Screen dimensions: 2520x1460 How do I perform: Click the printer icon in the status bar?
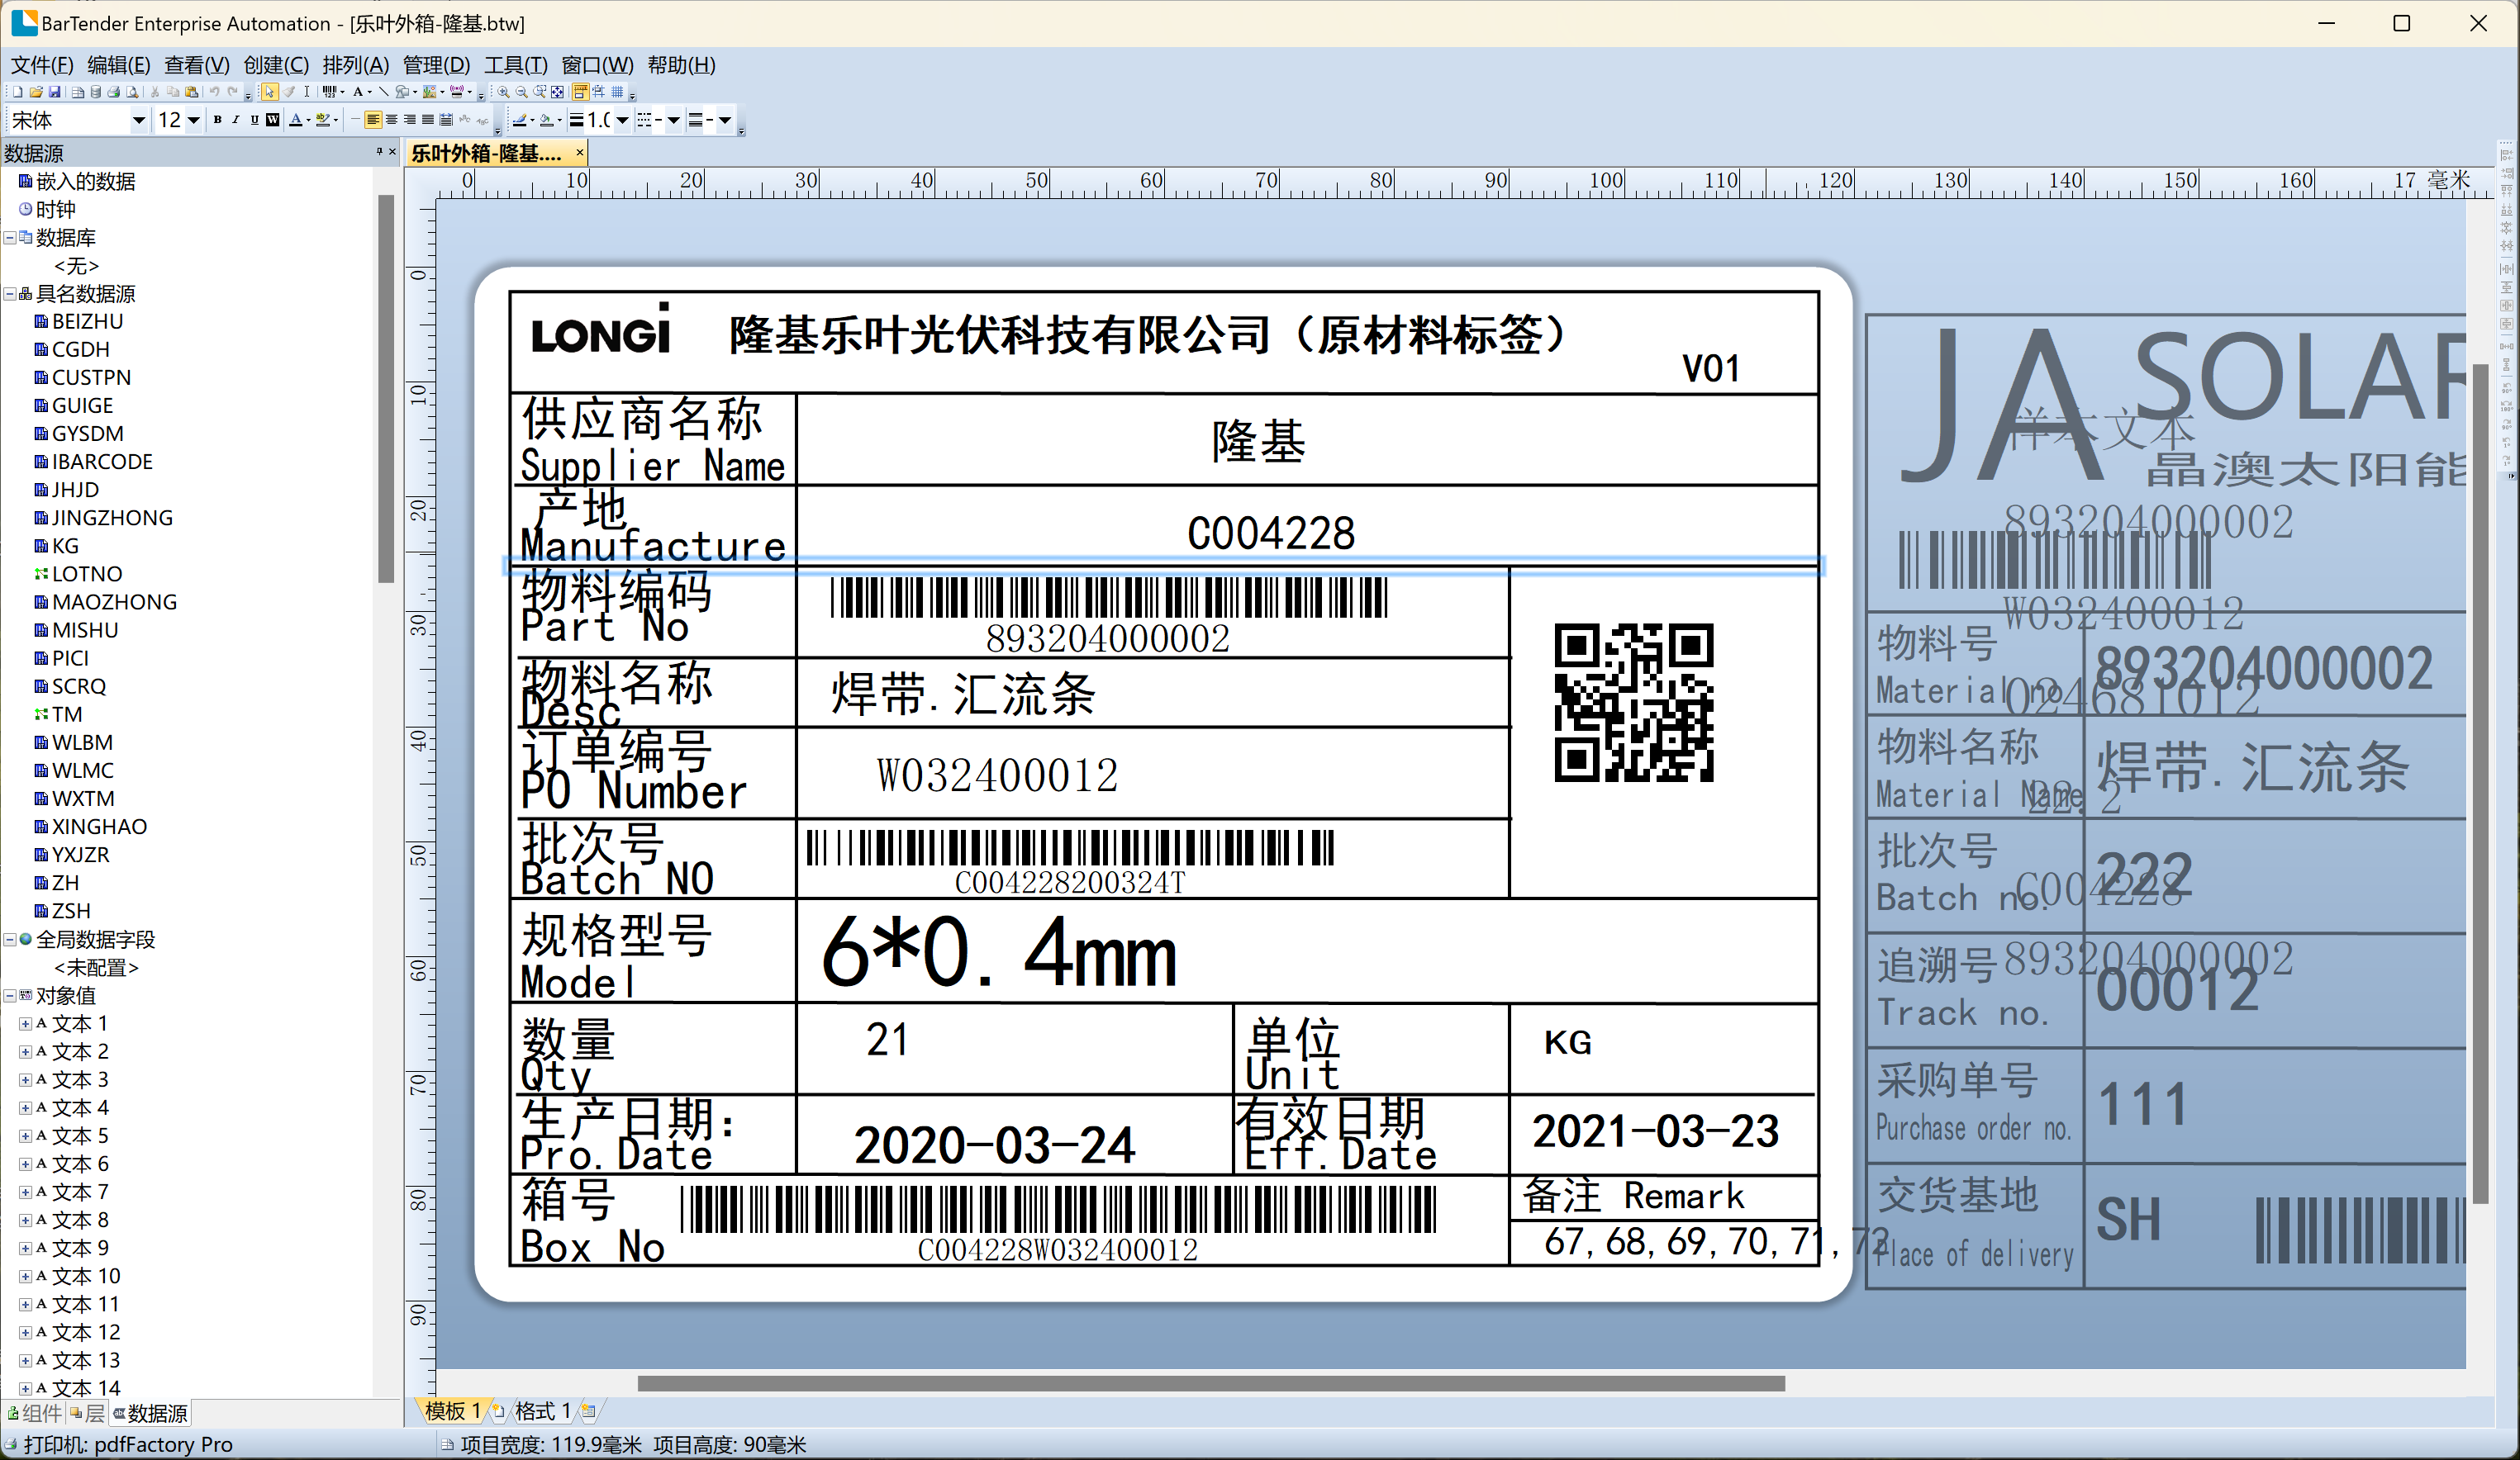point(10,1444)
